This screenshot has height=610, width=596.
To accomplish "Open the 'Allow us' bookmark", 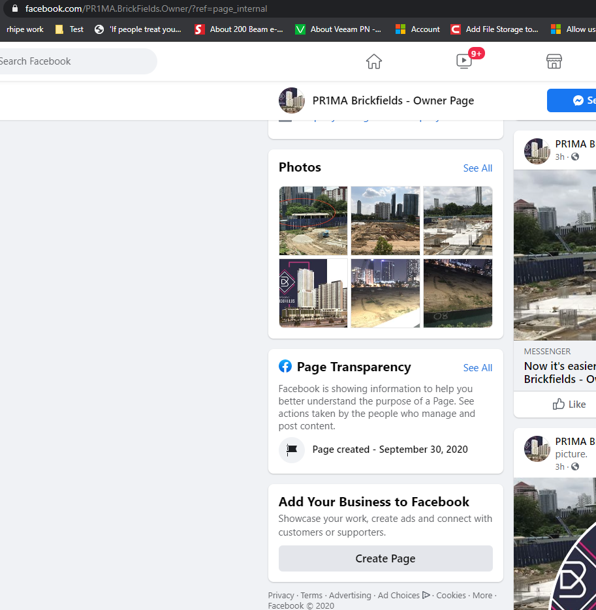I will [573, 29].
